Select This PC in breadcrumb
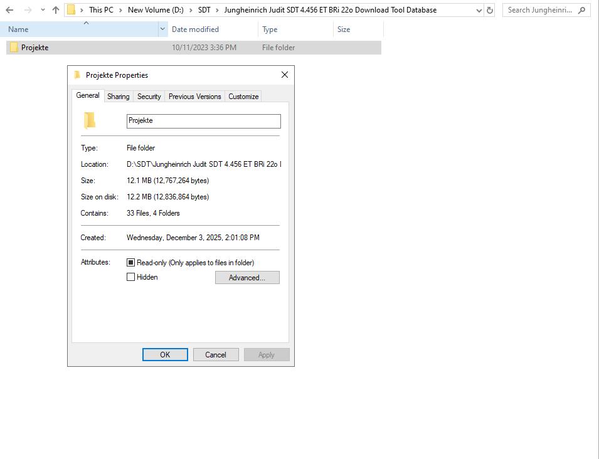Screen dimensions: 599x459 [101, 10]
